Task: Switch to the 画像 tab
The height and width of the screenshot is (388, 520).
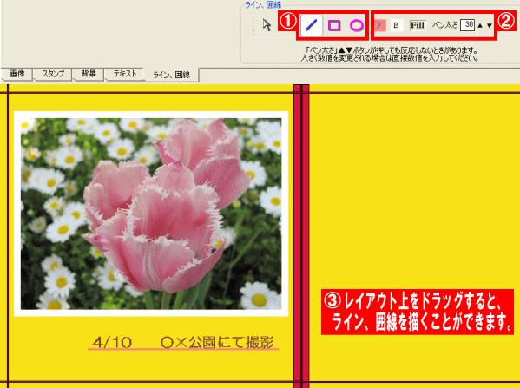Action: [x=17, y=74]
